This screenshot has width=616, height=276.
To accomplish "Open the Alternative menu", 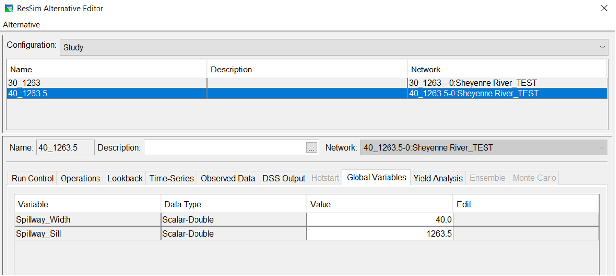I will click(22, 25).
